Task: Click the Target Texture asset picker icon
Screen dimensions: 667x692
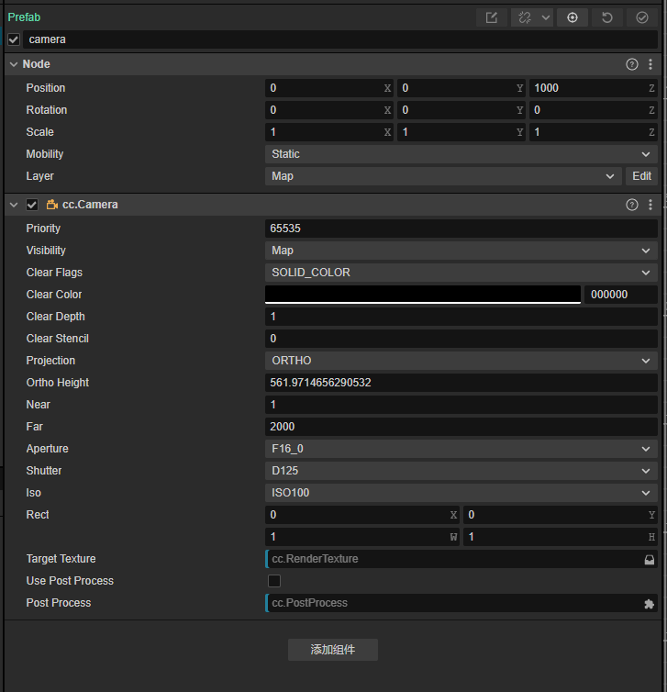Action: pos(649,560)
